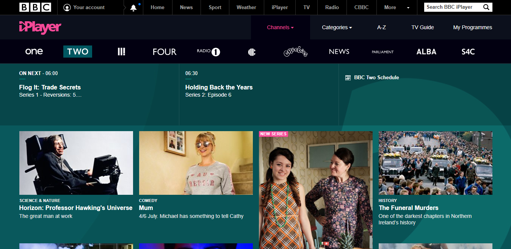Select the CBBC channel logo
This screenshot has width=511, height=249.
coord(252,52)
